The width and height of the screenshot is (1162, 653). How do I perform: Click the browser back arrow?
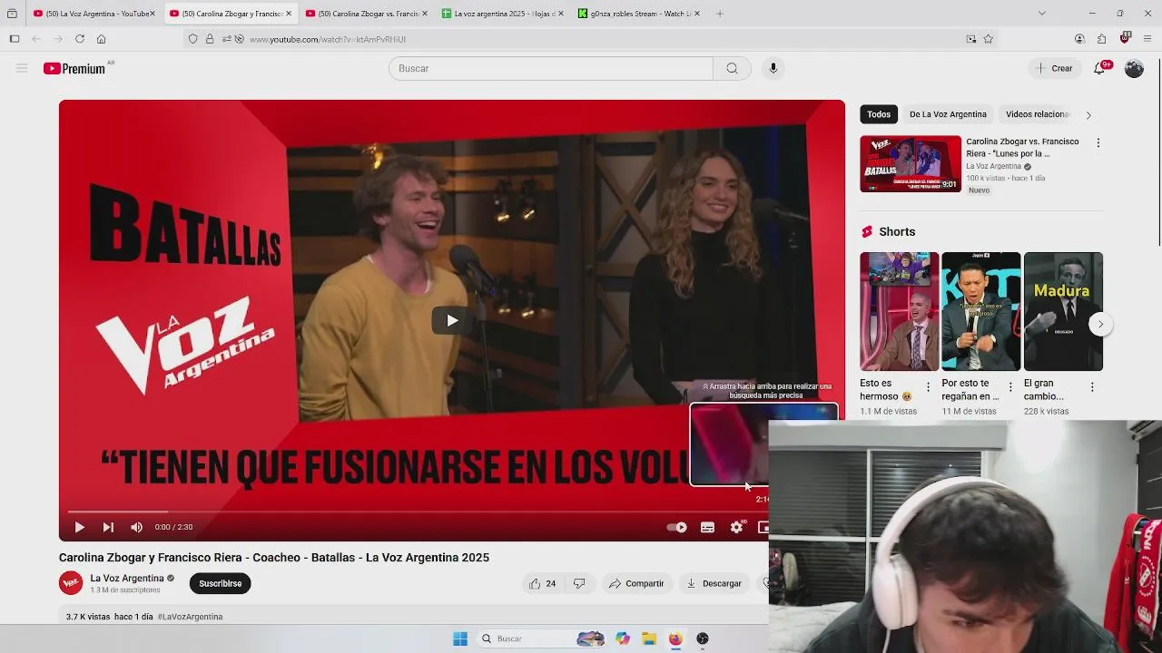[x=36, y=39]
